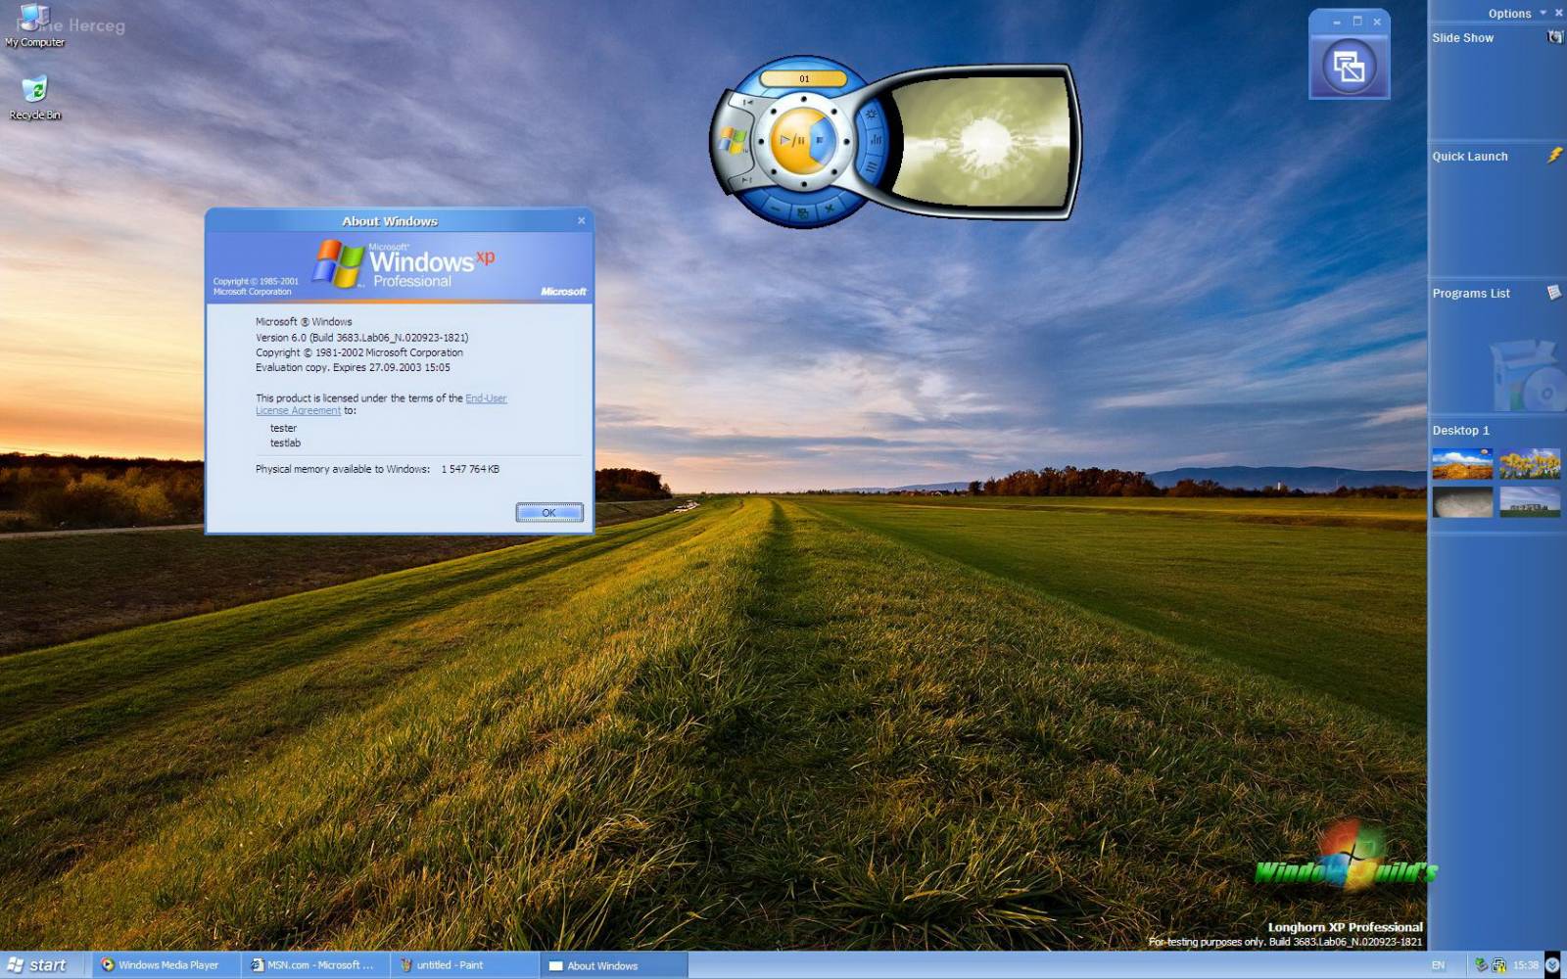The height and width of the screenshot is (979, 1567).
Task: Open My Computer desktop icon
Action: (35, 26)
